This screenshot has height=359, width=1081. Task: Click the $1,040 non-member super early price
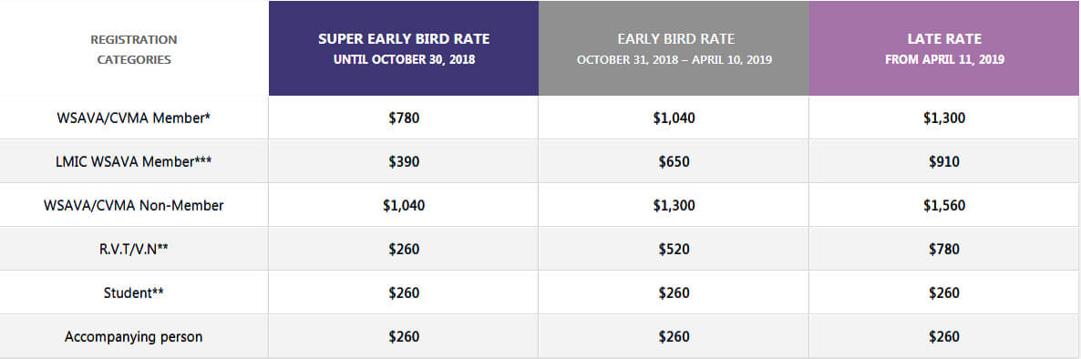tap(404, 205)
